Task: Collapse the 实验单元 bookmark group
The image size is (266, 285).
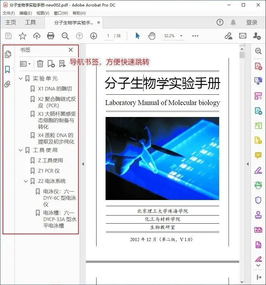Action: click(x=21, y=79)
